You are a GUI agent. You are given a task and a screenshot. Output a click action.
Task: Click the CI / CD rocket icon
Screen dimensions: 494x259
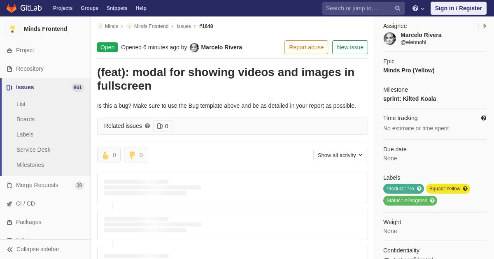(x=9, y=204)
